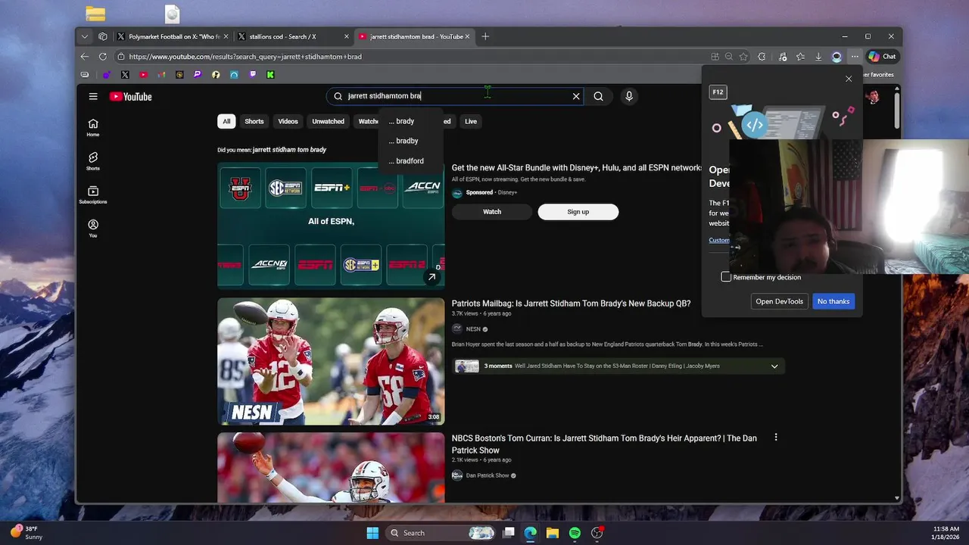Open the taskbar clock showing 11:58 AM

click(x=946, y=533)
